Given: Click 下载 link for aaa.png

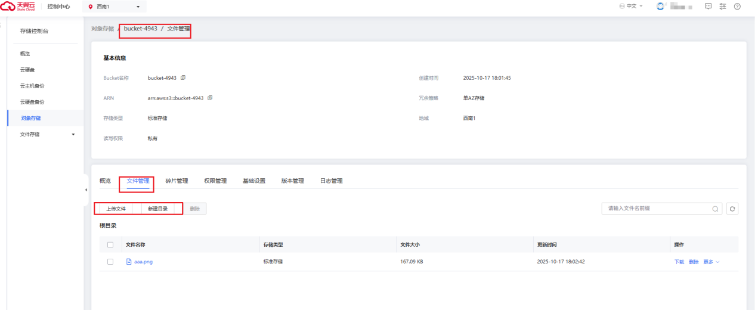Looking at the screenshot, I should pyautogui.click(x=679, y=262).
